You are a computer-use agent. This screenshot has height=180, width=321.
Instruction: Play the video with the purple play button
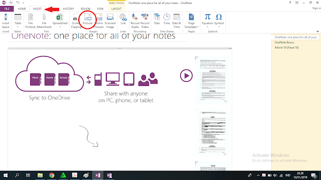click(186, 75)
